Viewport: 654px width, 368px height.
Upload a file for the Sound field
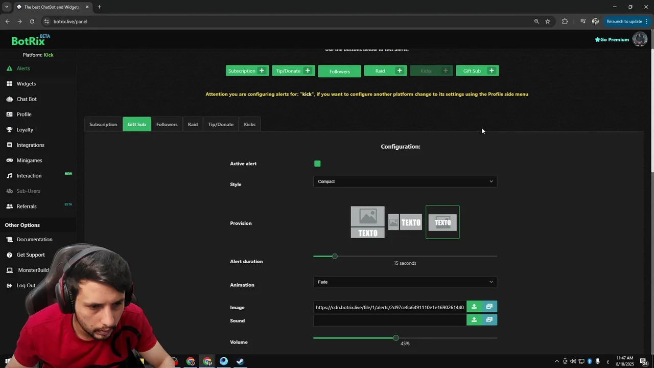(474, 320)
